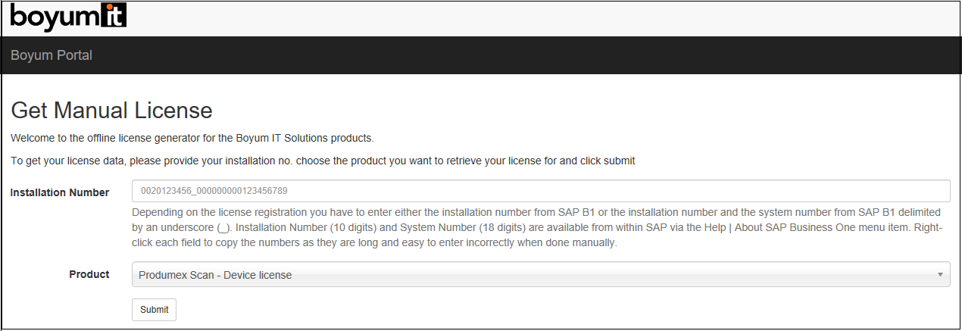This screenshot has height=331, width=962.
Task: Click the Product field label
Action: pos(89,274)
